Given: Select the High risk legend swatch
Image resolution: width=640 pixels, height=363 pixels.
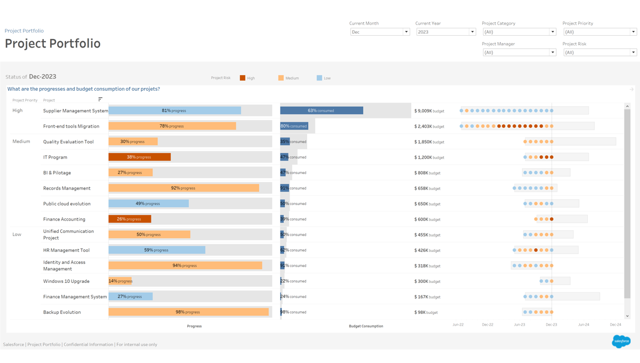Looking at the screenshot, I should pyautogui.click(x=243, y=78).
